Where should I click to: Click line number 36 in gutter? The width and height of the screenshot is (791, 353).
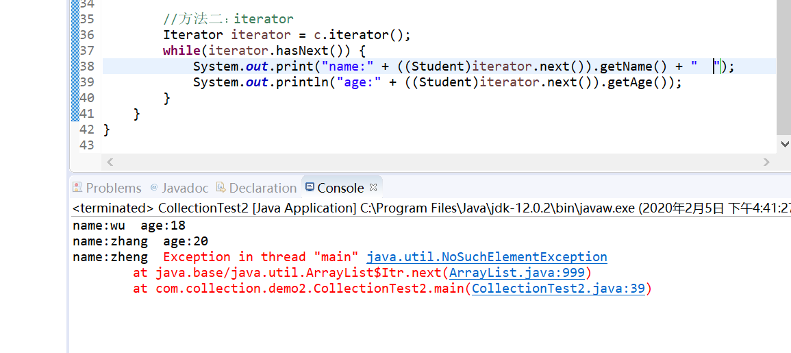87,35
